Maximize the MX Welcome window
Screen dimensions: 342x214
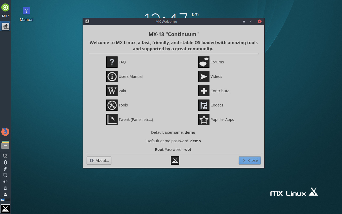pos(251,21)
